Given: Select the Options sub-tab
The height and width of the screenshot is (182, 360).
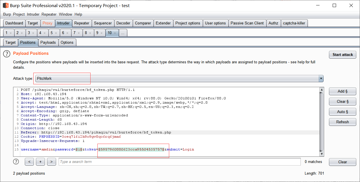Looking at the screenshot, I should click(x=67, y=43).
